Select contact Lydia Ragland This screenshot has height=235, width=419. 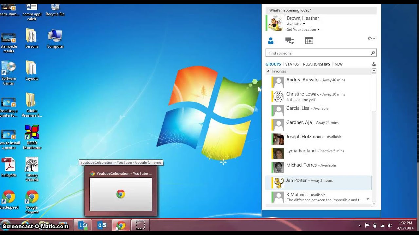(x=319, y=153)
